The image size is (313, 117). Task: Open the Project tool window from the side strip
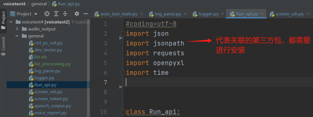[x=3, y=20]
